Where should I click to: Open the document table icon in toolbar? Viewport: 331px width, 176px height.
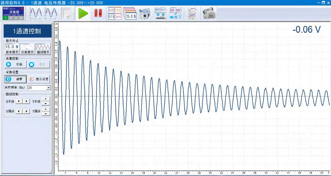(66, 13)
